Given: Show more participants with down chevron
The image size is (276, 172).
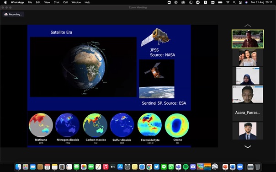Looking at the screenshot, I should [248, 147].
